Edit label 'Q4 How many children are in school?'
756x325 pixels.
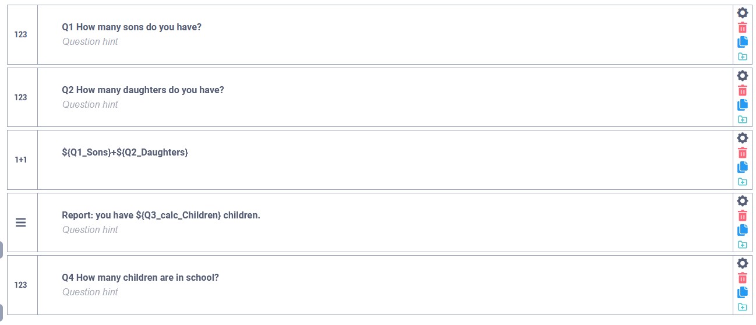(140, 278)
